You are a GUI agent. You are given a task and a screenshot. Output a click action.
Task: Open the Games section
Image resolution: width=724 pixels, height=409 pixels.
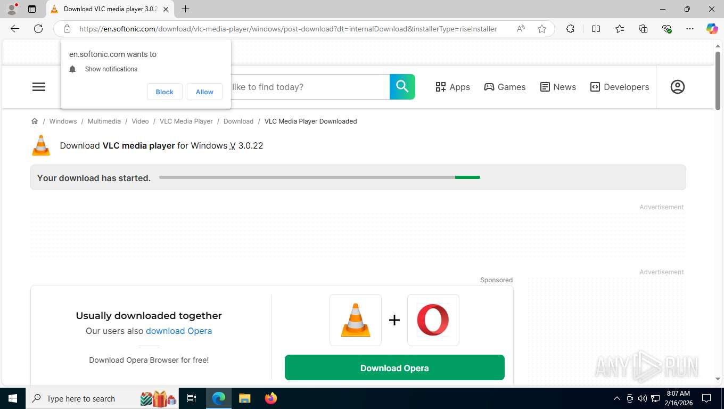tap(505, 87)
